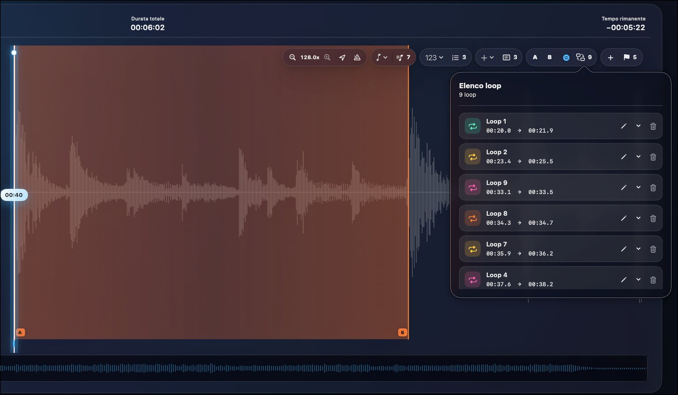Toggle the blue loop repeat button

click(566, 57)
